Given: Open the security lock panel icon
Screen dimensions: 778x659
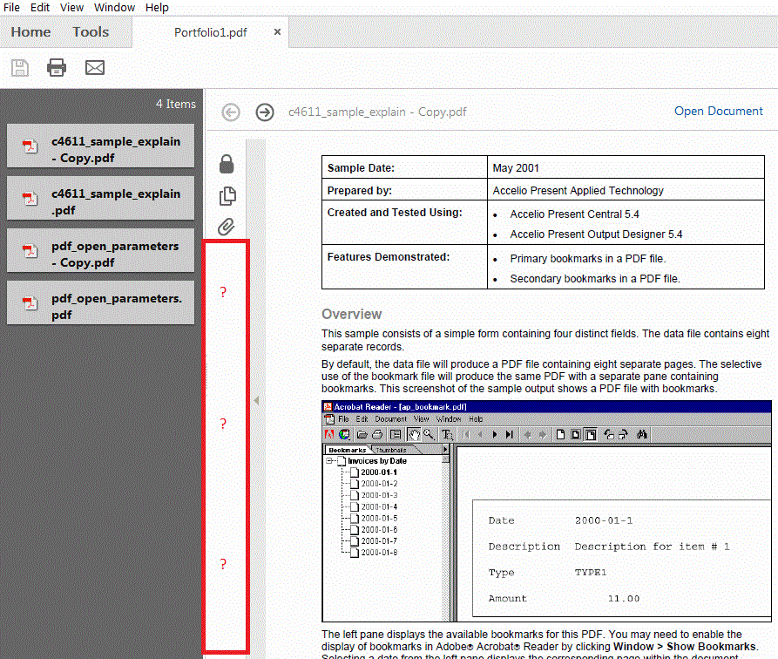Looking at the screenshot, I should click(227, 164).
